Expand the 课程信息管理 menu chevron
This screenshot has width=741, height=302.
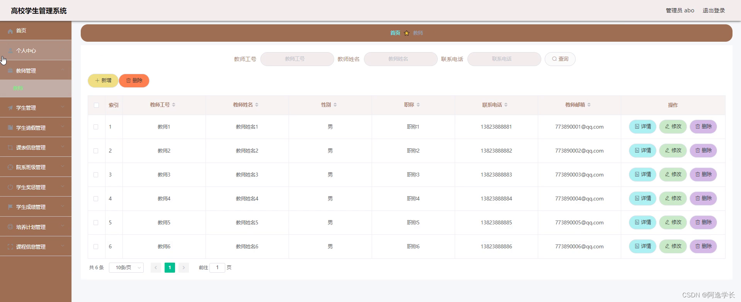pyautogui.click(x=63, y=246)
